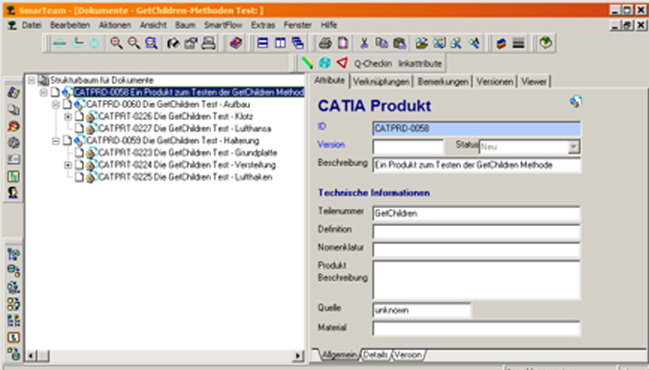
Task: Open the Status dropdown showing Neu
Action: tap(574, 147)
